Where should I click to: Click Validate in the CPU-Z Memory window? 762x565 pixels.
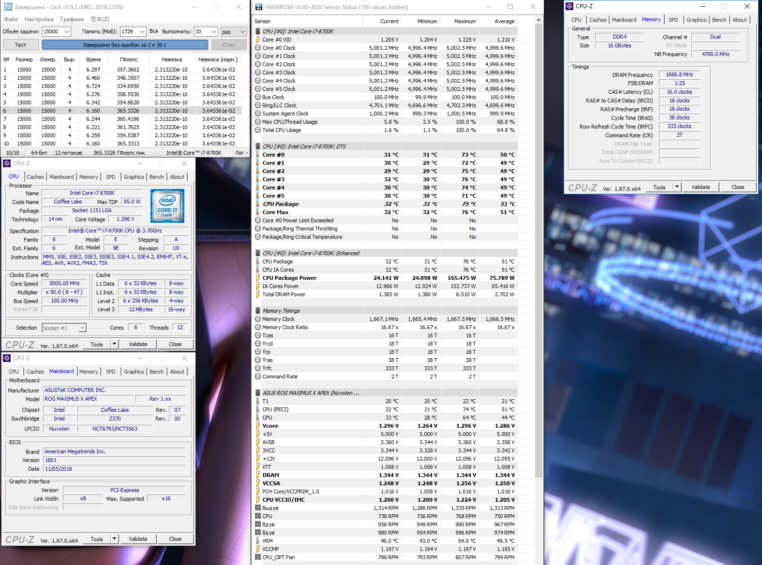coord(701,187)
